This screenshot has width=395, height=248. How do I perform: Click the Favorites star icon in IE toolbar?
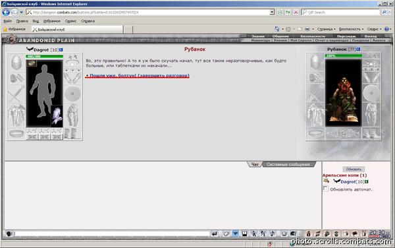(5, 29)
